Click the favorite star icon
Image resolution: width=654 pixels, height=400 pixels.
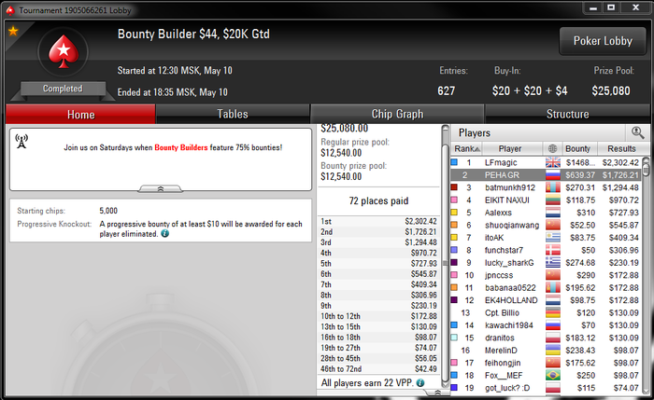(13, 31)
